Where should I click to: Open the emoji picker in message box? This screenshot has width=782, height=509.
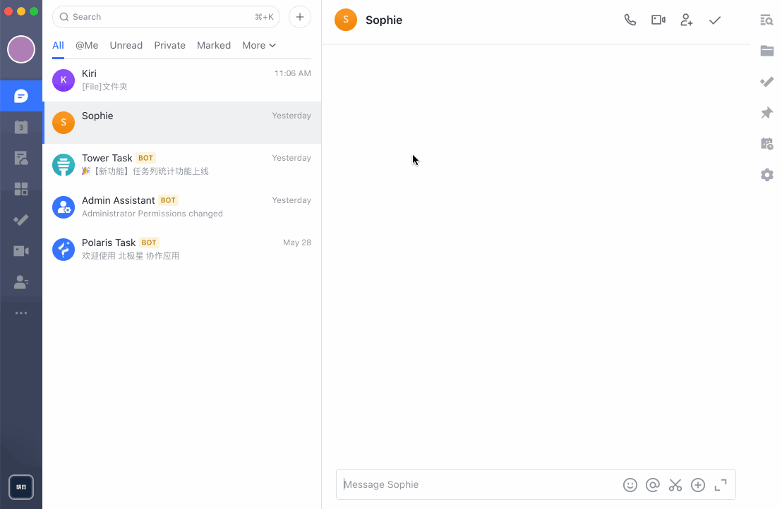click(630, 485)
